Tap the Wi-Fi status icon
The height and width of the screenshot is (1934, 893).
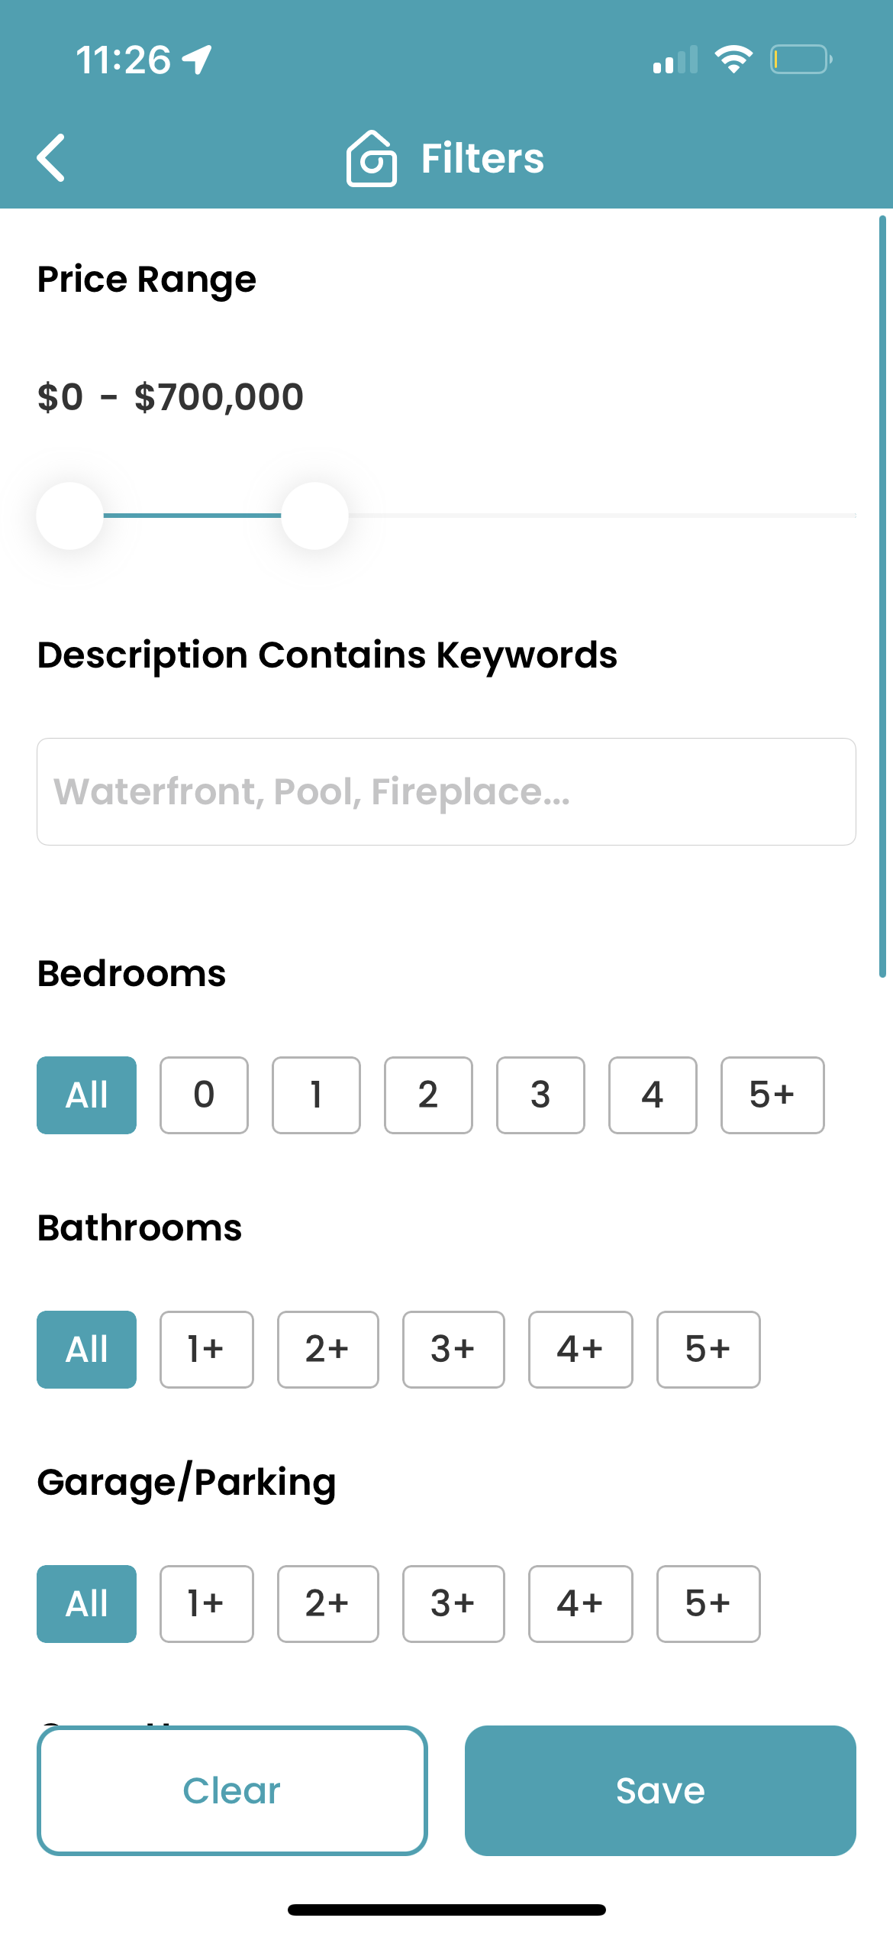click(x=733, y=60)
